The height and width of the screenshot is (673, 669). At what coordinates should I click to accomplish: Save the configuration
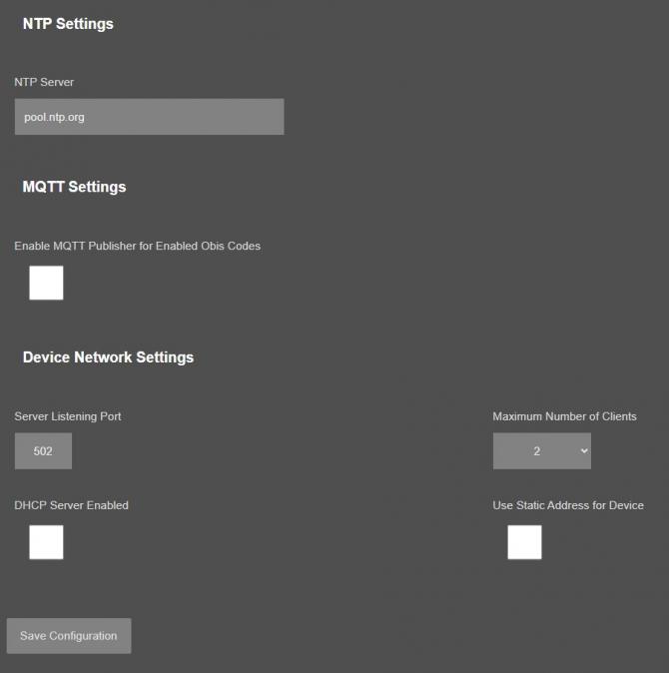coord(69,636)
